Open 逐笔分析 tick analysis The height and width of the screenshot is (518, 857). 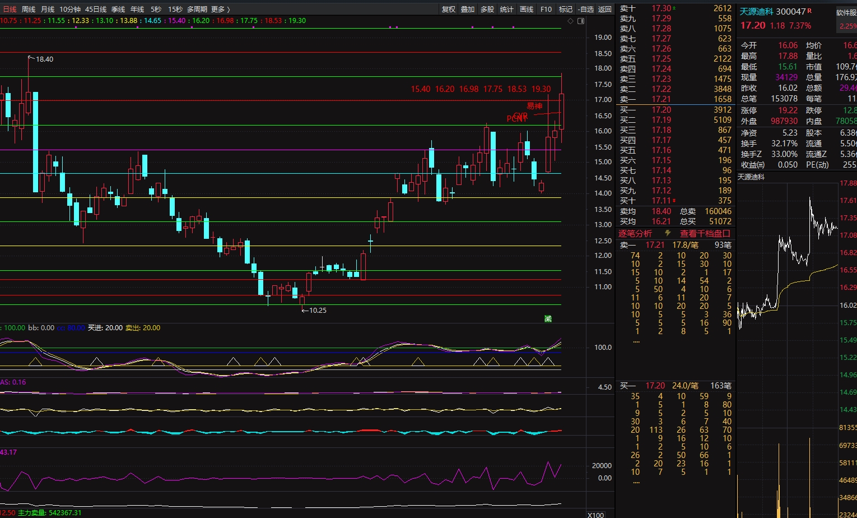[x=635, y=233]
